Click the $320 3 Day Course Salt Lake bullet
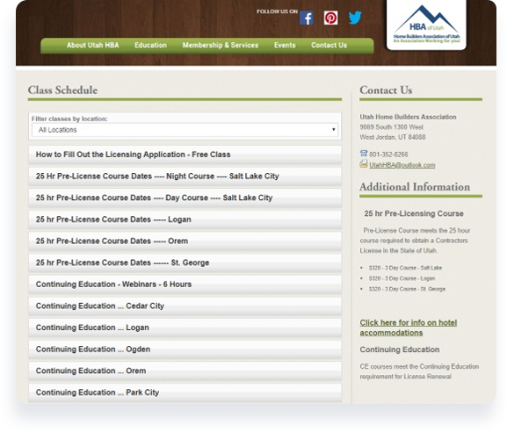The height and width of the screenshot is (432, 507). tap(405, 268)
